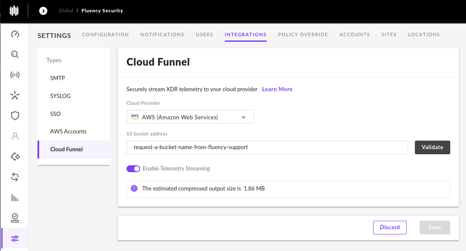Image resolution: width=466 pixels, height=251 pixels.
Task: Open the stamp approval sidebar icon
Action: click(x=15, y=218)
